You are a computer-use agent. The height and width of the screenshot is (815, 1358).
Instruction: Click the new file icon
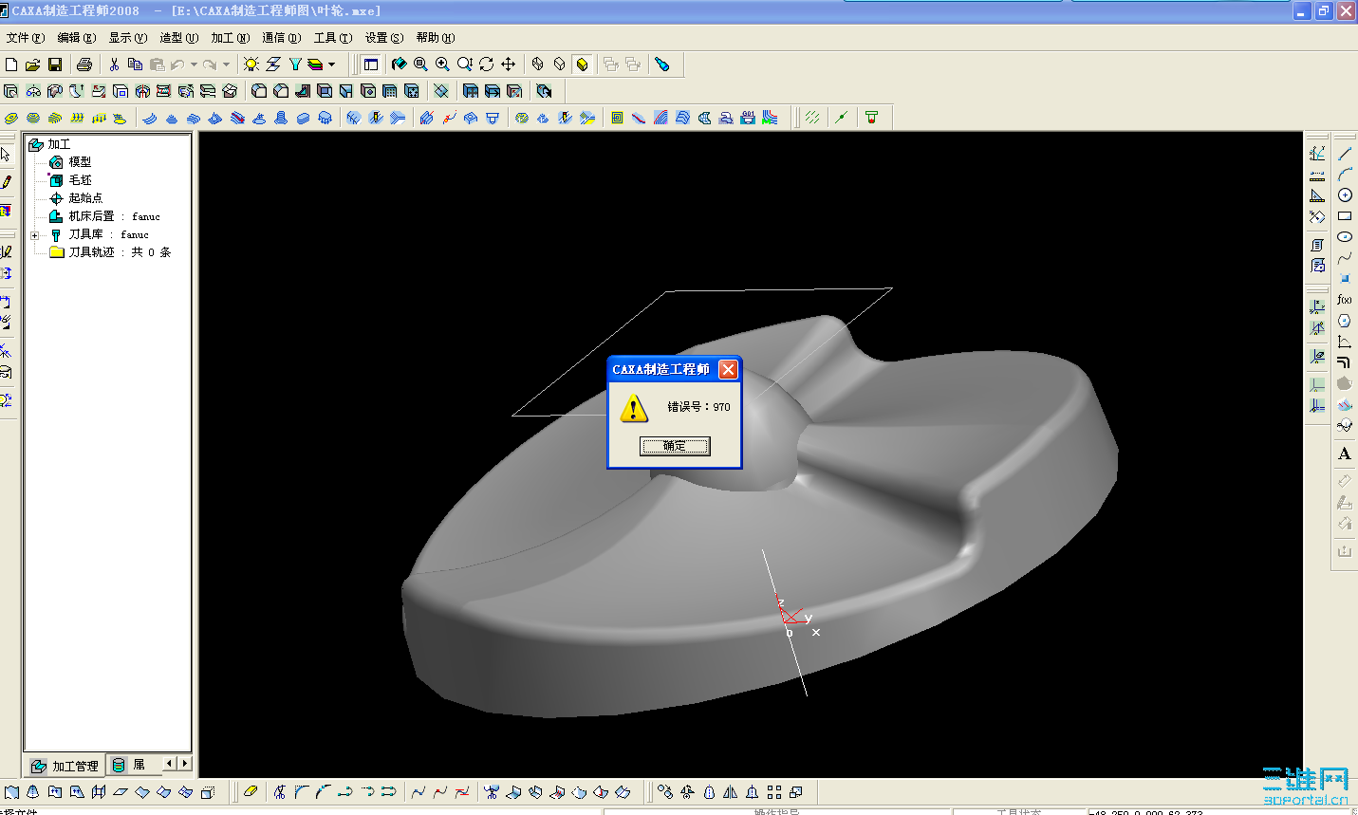11,65
